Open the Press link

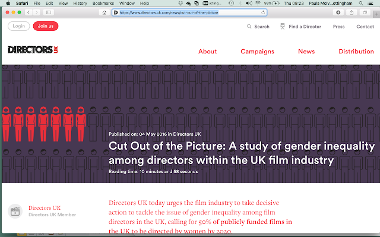pyautogui.click(x=338, y=27)
